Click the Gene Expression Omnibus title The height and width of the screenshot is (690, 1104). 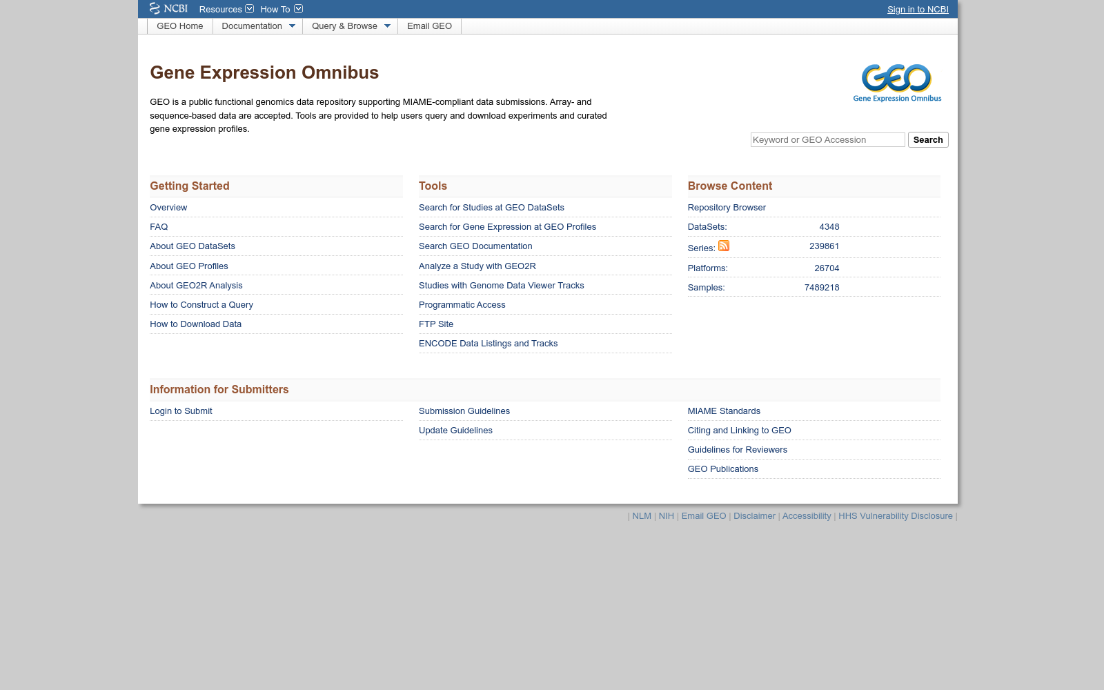(x=264, y=72)
